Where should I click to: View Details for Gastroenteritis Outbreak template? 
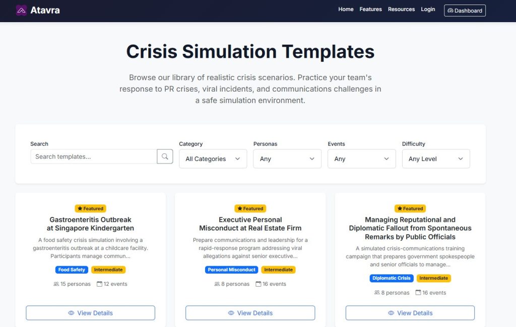pyautogui.click(x=90, y=313)
